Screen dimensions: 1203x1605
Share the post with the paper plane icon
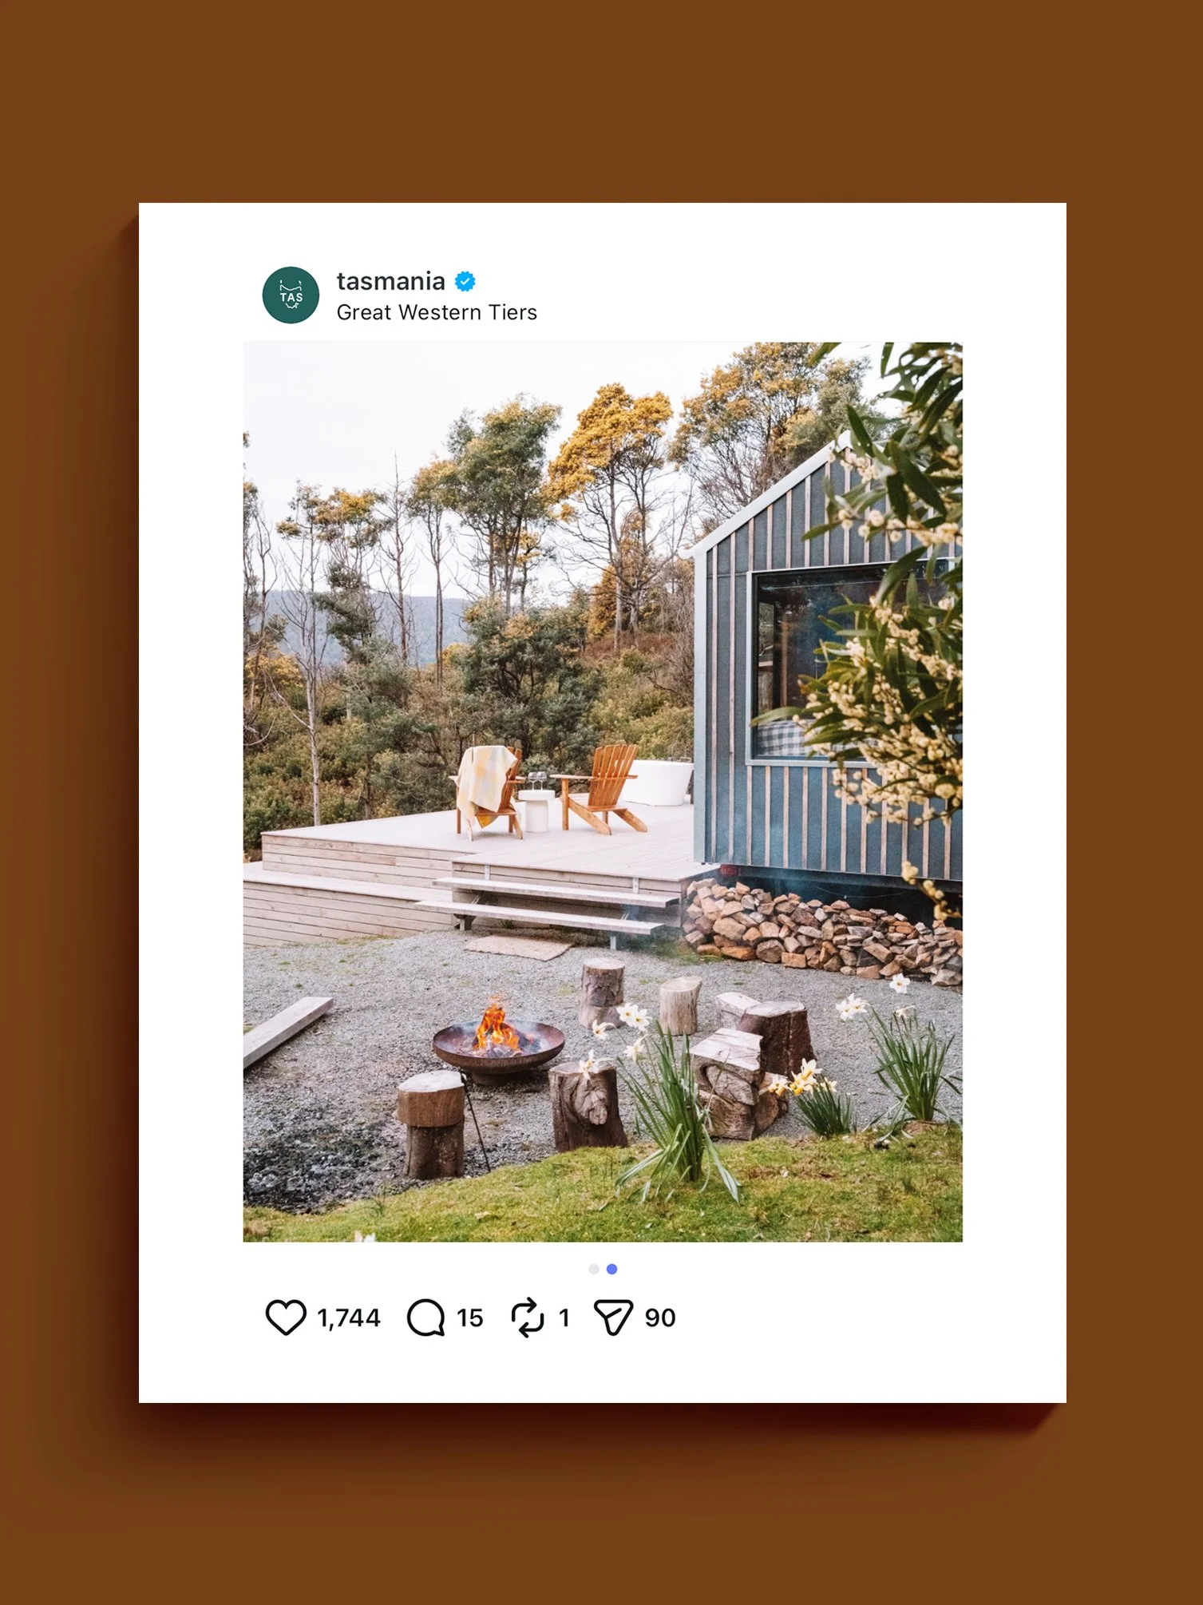tap(613, 1318)
